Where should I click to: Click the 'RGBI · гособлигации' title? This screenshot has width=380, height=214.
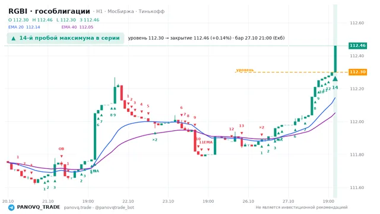click(x=49, y=11)
